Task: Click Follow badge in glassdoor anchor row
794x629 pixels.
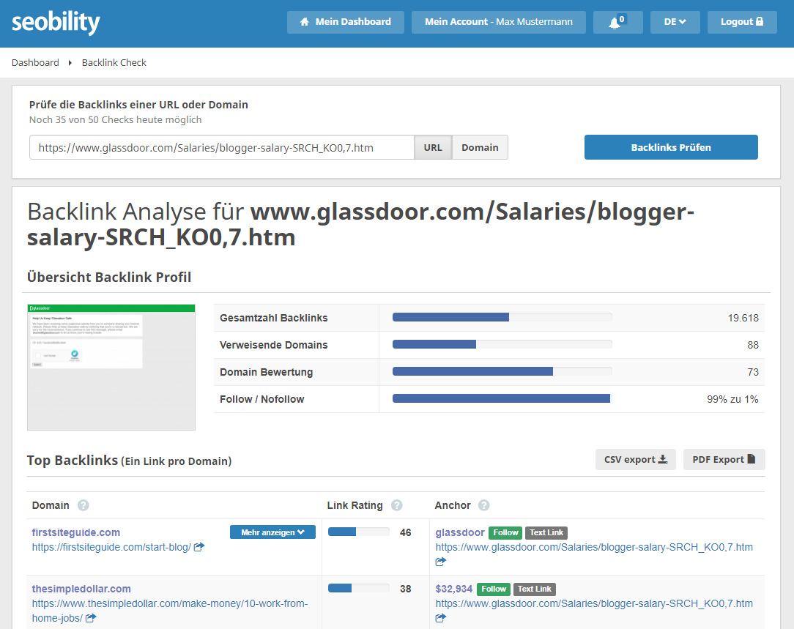Action: coord(506,532)
